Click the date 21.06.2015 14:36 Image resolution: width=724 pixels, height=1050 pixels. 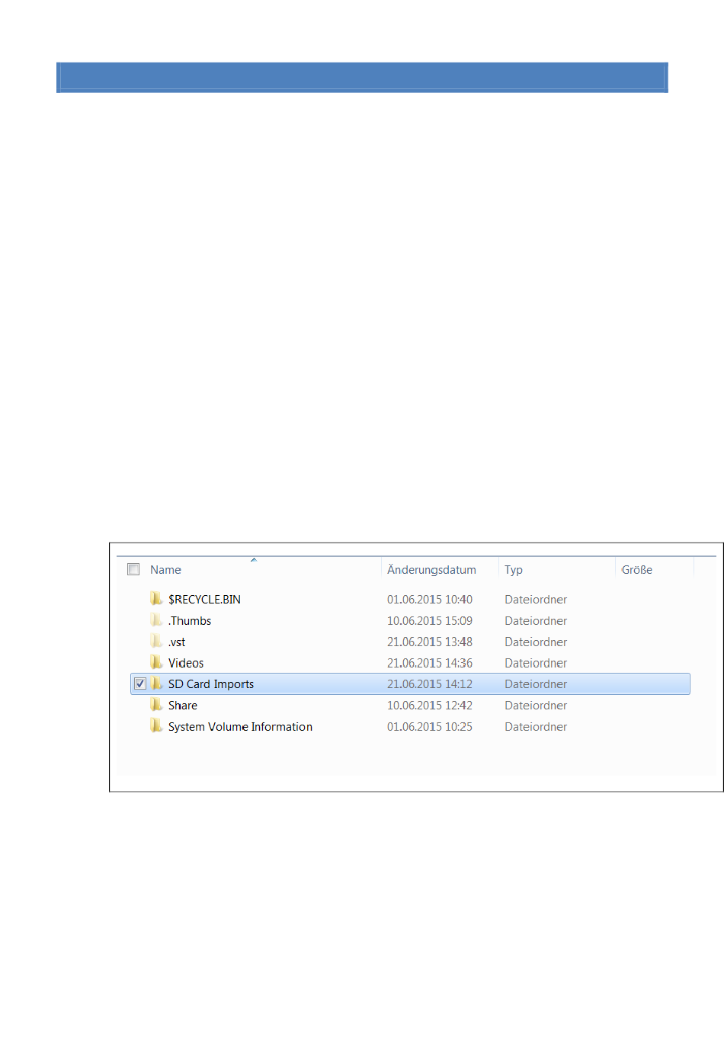(430, 663)
